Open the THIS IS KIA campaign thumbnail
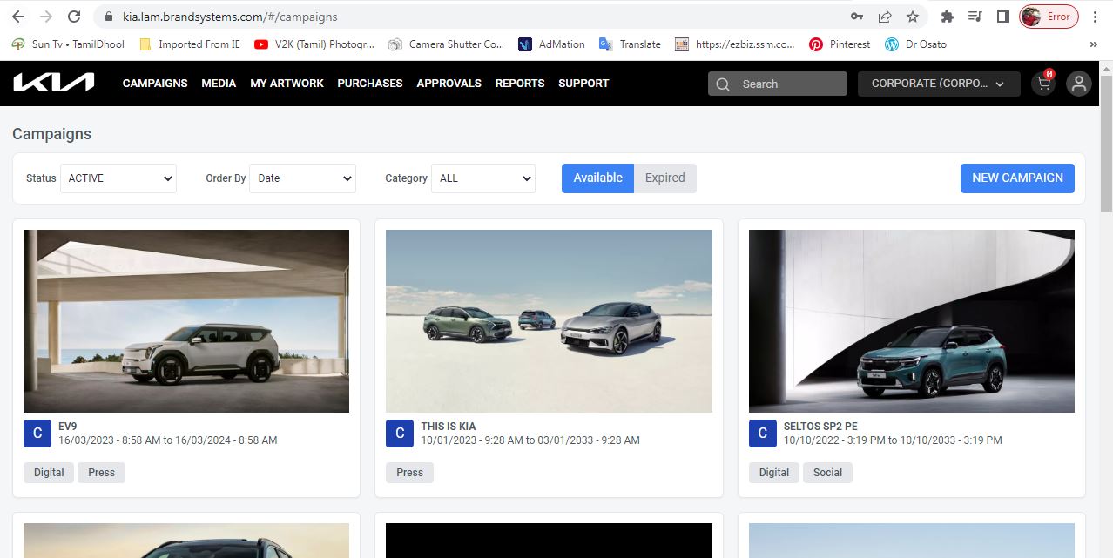Image resolution: width=1113 pixels, height=558 pixels. pos(549,320)
